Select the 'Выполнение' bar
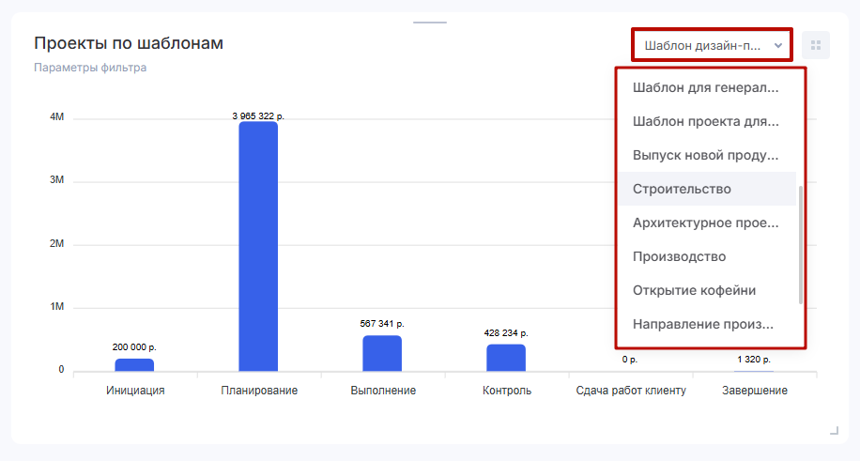860x461 pixels. [382, 353]
